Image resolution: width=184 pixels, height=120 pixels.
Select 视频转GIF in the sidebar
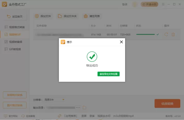[x=15, y=35]
